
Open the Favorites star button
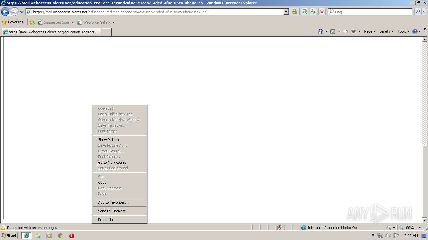point(13,22)
